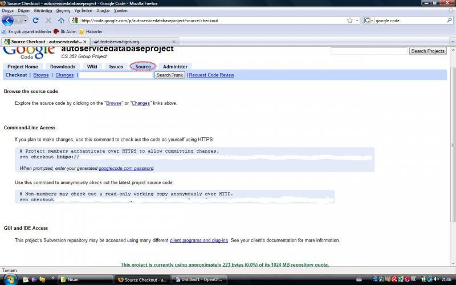Viewport: 456px width, 285px height.
Task: Click the Firefox back navigation button
Action: [x=8, y=21]
